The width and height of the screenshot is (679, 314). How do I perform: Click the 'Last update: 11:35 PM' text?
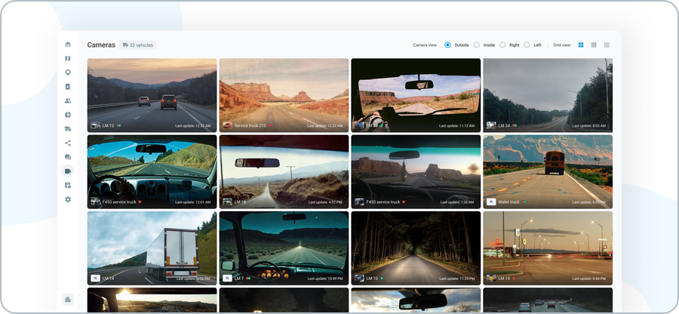(457, 279)
